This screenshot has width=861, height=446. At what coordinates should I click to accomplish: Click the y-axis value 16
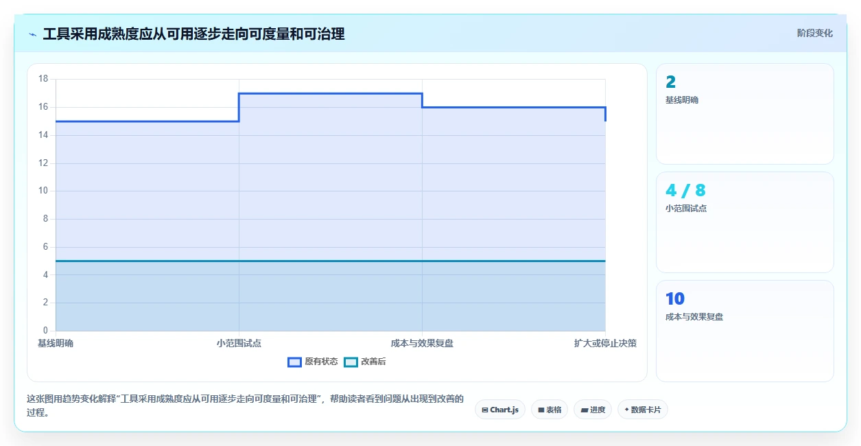[43, 107]
